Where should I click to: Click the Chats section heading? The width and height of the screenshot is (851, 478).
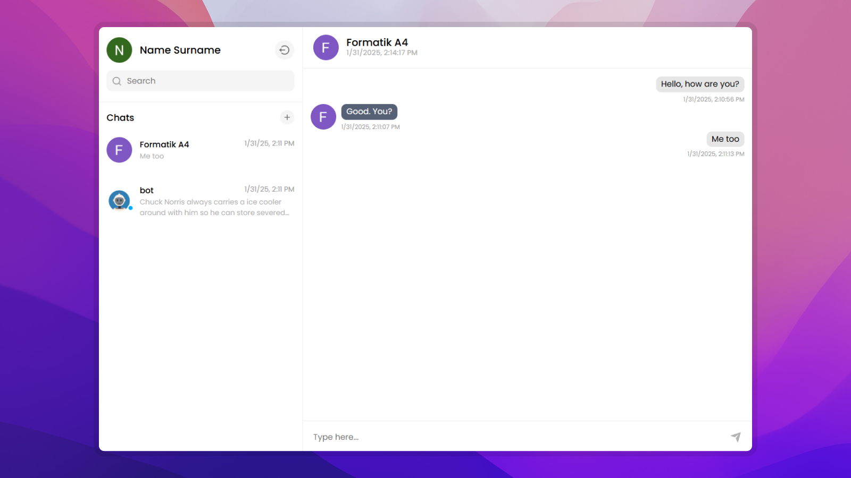120,118
